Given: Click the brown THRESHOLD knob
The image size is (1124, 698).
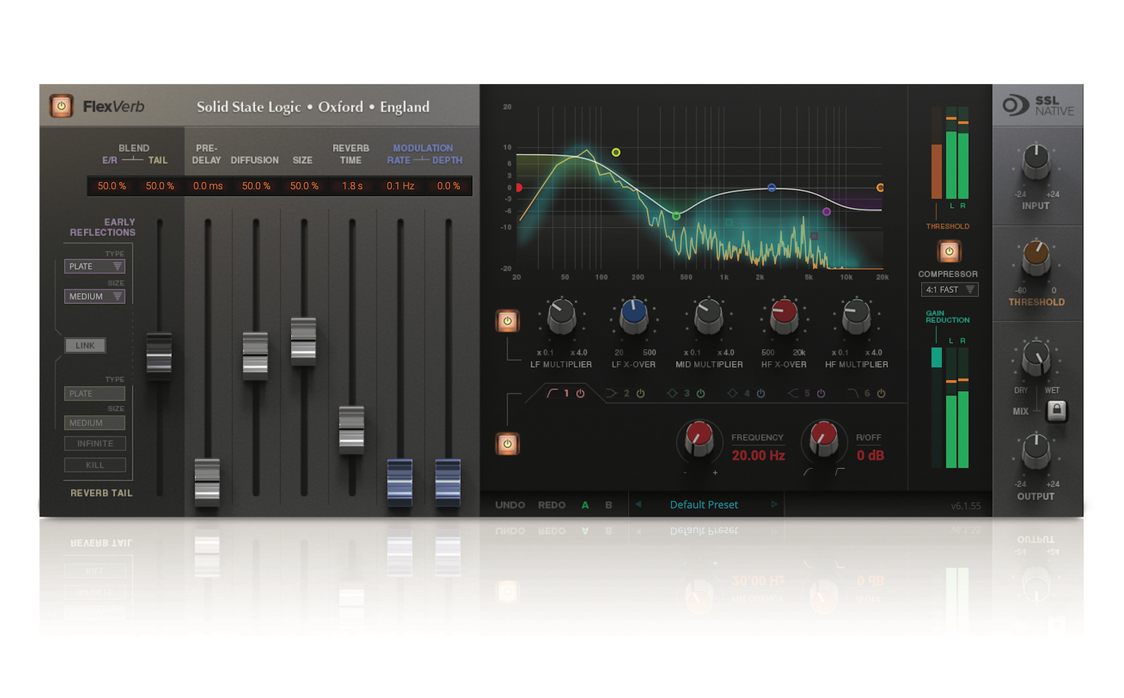Looking at the screenshot, I should coord(1036,258).
